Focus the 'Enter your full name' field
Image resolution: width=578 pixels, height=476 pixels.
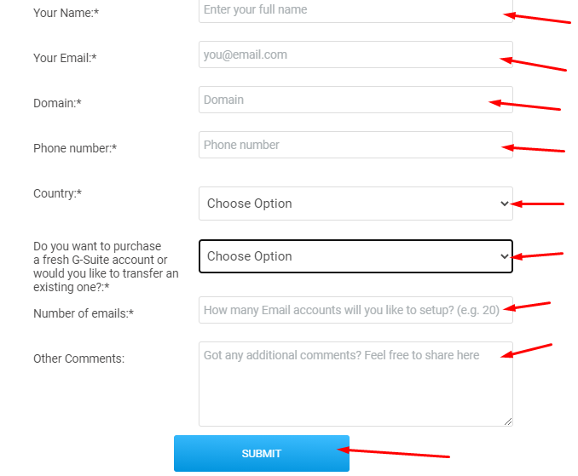point(355,10)
